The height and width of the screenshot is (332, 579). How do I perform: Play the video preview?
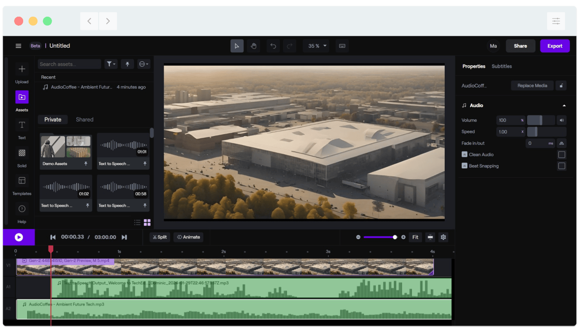click(x=19, y=237)
